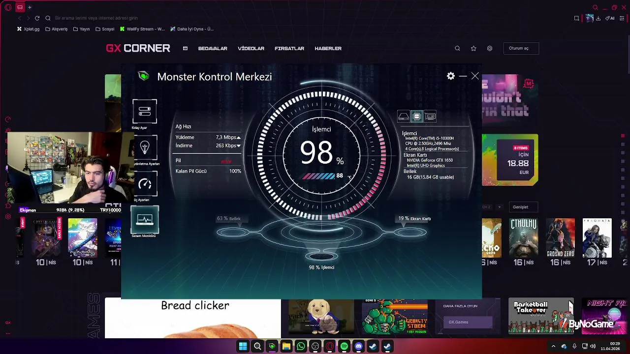The height and width of the screenshot is (354, 630).
Task: Open the Gravity Storm game thumbnail
Action: [x=395, y=318]
